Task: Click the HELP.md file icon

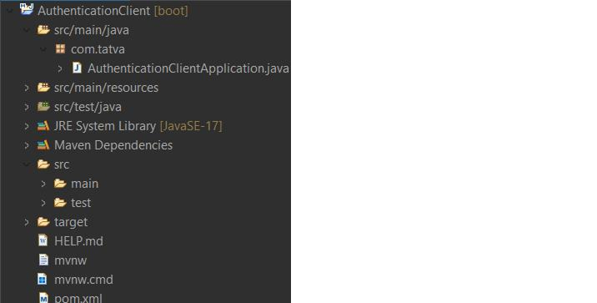Action: point(43,240)
